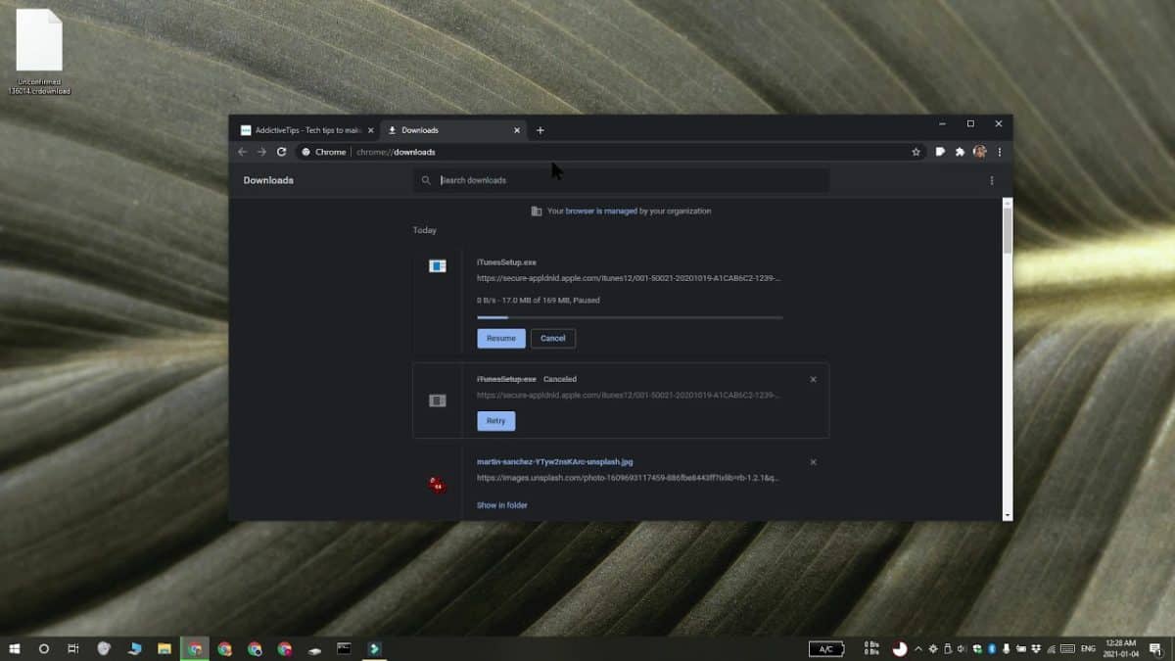Open the Windows Start menu
The width and height of the screenshot is (1175, 661).
(x=15, y=648)
